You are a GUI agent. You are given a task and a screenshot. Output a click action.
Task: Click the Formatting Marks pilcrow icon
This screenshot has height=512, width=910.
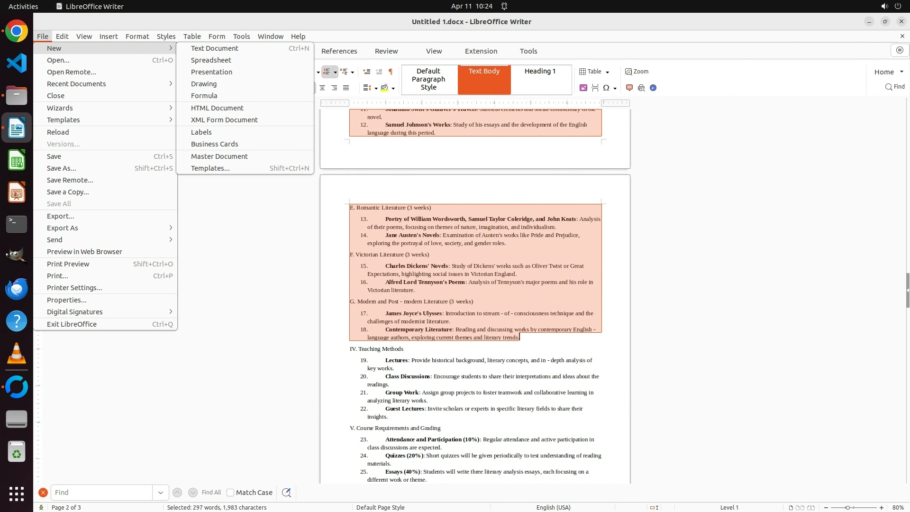click(x=391, y=72)
